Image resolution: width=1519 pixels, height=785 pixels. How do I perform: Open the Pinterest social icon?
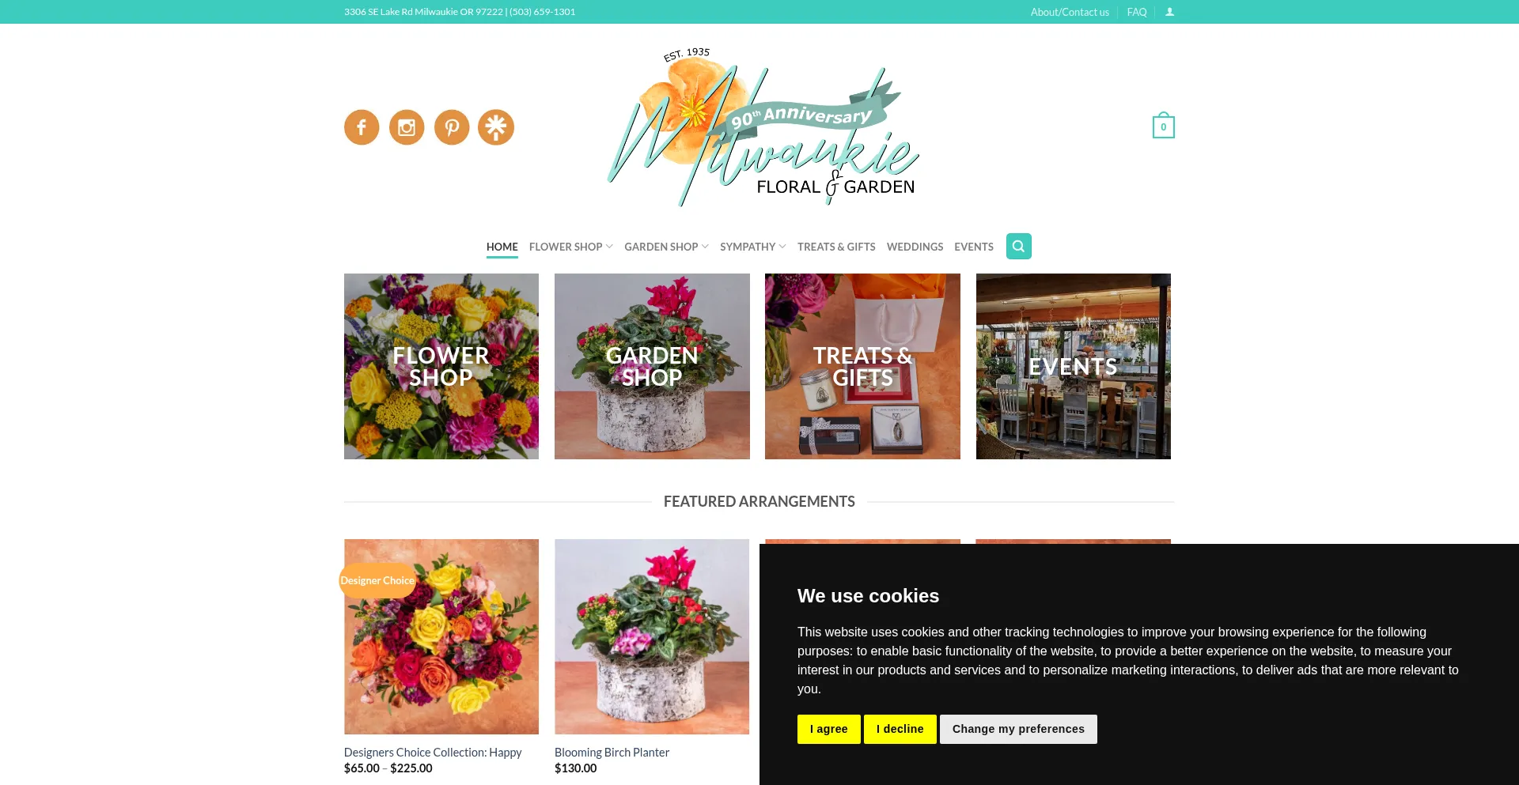(452, 127)
